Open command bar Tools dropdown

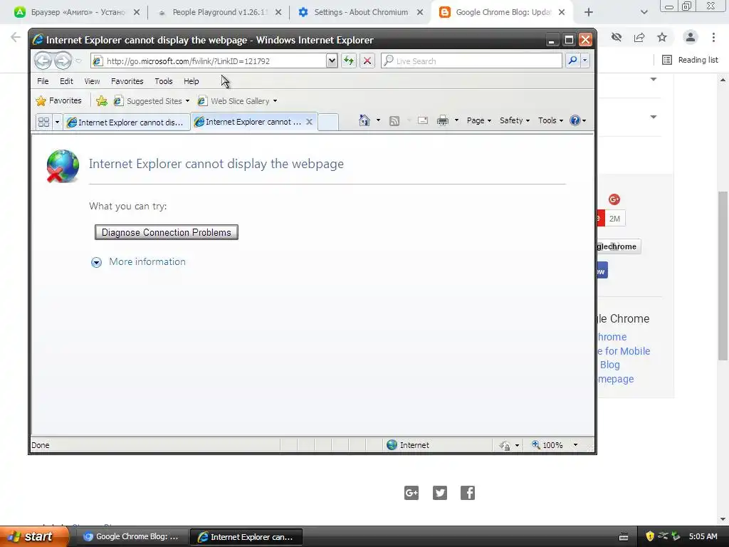click(550, 120)
